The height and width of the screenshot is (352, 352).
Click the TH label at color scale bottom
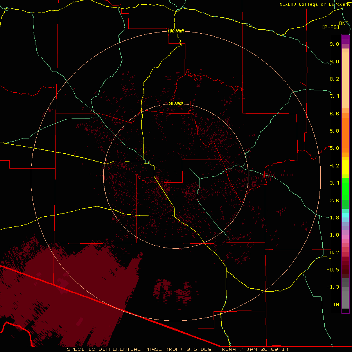click(x=336, y=305)
